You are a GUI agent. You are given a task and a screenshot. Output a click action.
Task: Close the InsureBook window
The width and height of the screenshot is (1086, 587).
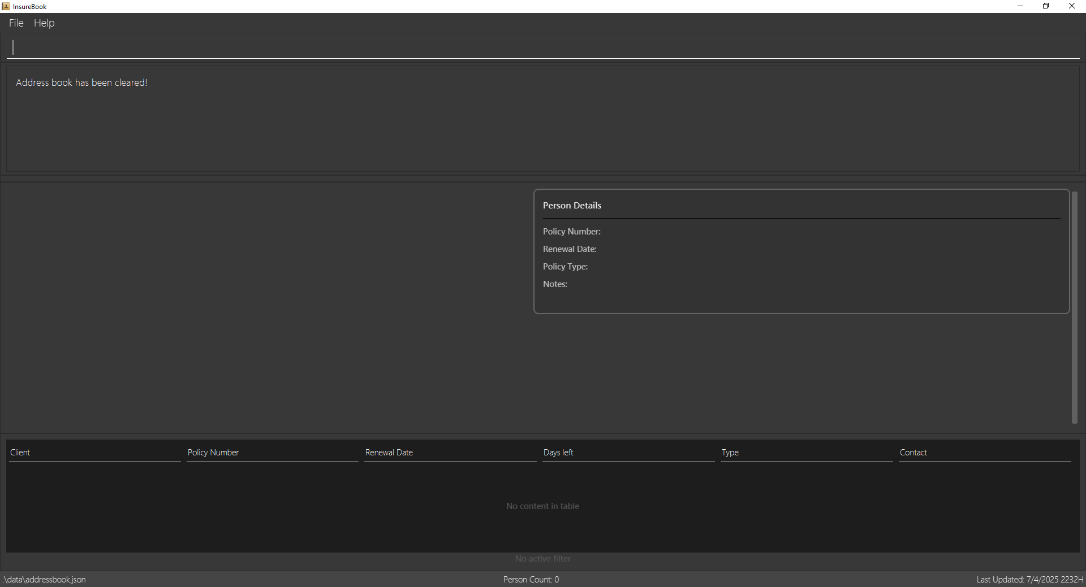[x=1072, y=6]
